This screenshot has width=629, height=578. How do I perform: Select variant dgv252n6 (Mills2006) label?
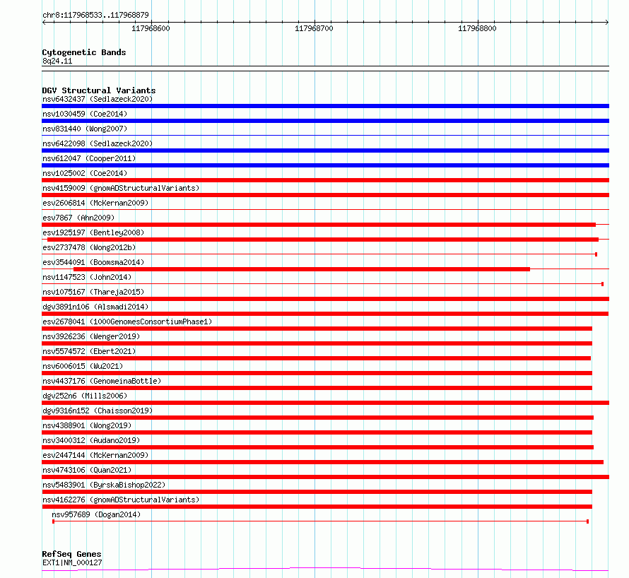point(85,396)
